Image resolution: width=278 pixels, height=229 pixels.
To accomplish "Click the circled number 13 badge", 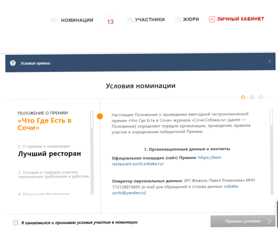I will [x=110, y=22].
